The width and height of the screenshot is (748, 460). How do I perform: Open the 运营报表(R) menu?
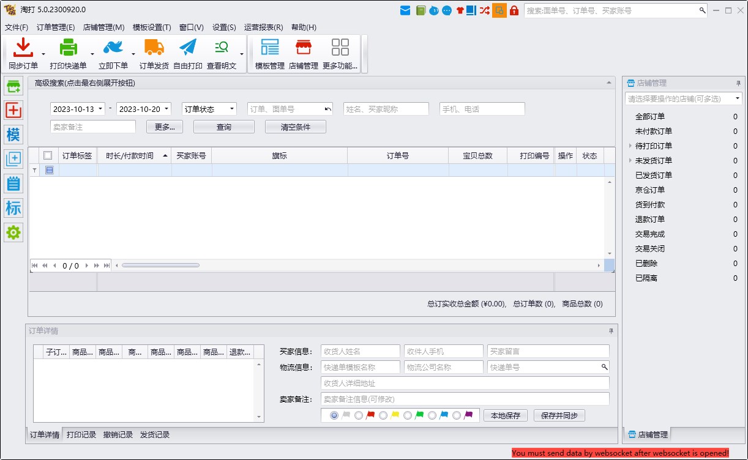tap(263, 27)
